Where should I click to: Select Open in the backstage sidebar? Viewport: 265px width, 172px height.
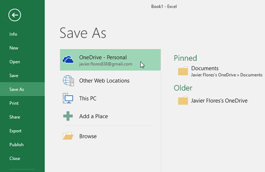tap(22, 62)
